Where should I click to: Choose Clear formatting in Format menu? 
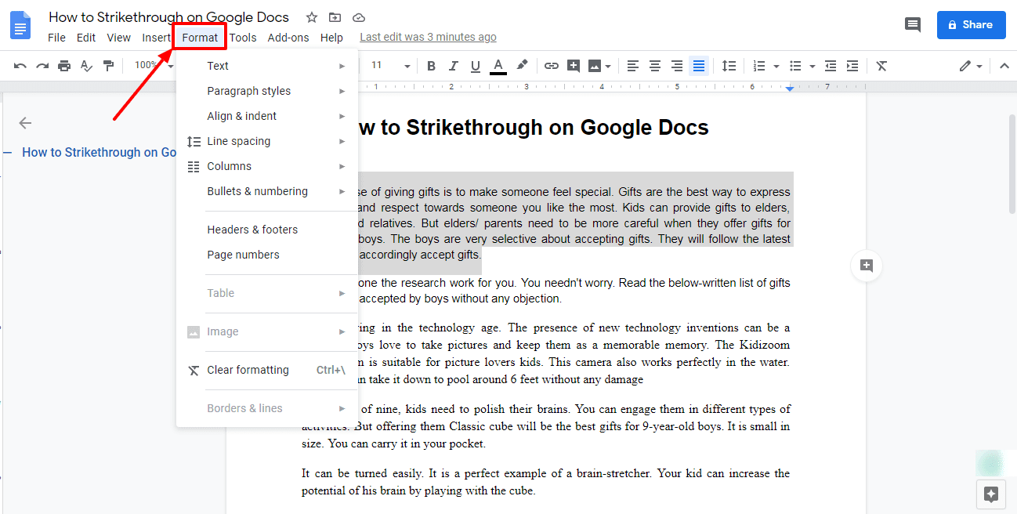click(267, 370)
